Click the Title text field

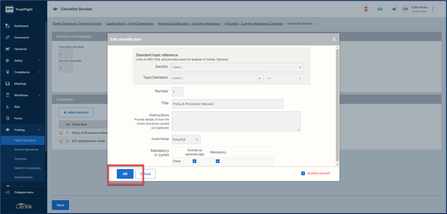(x=227, y=104)
